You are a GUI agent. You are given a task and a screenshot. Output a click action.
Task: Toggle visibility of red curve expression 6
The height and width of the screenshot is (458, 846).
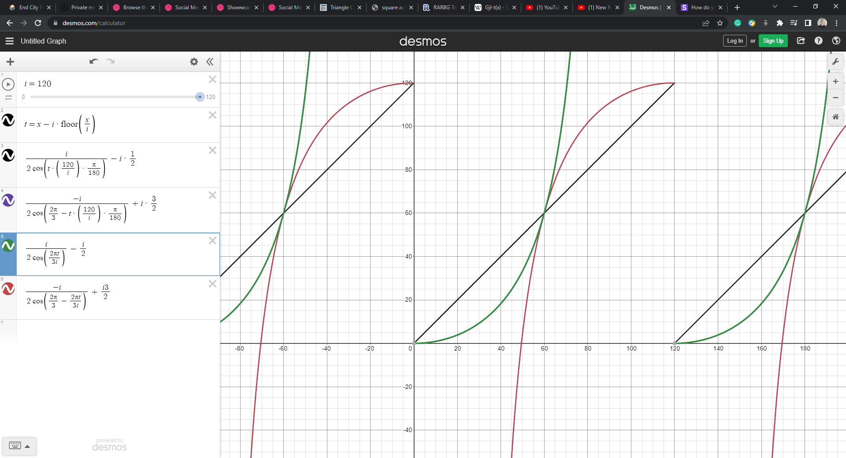click(8, 289)
